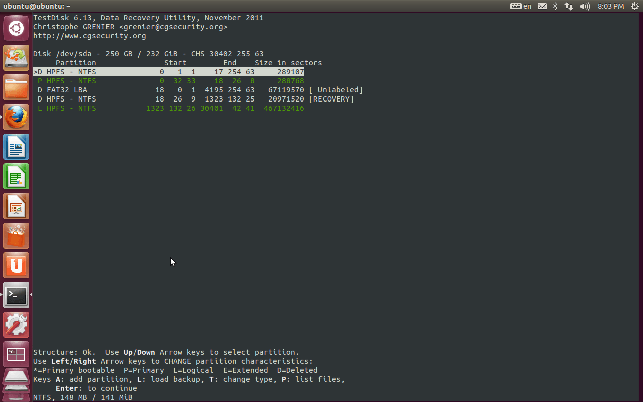Click the 'Size in sectors' column header
This screenshot has height=402, width=643.
tap(288, 63)
